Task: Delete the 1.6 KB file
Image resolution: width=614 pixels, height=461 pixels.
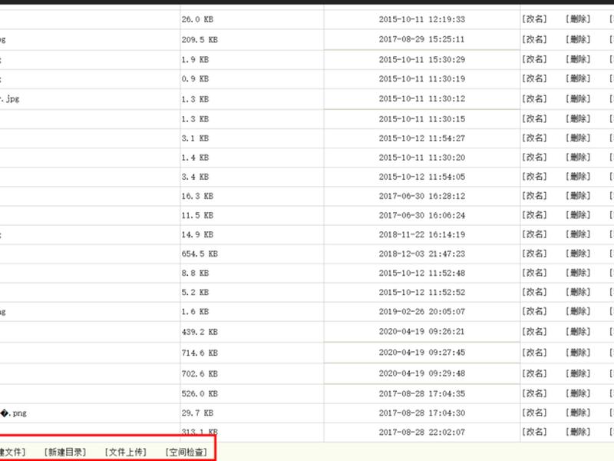Action: tap(578, 311)
